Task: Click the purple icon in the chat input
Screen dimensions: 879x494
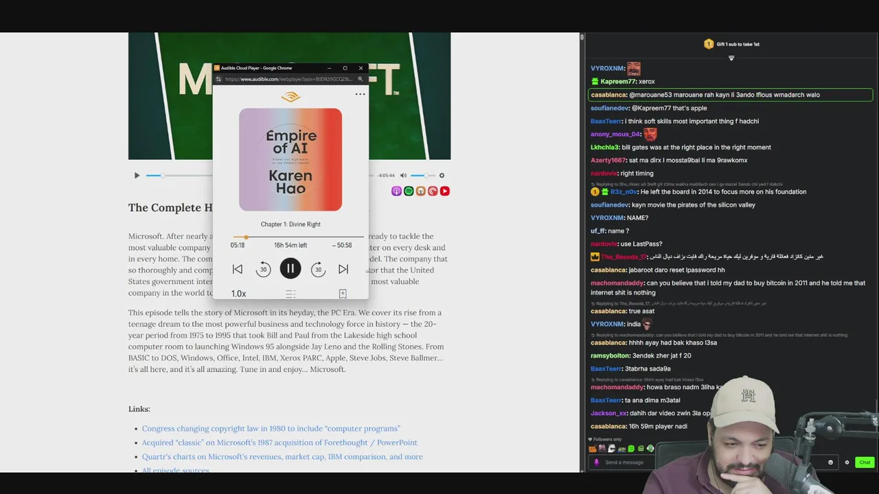Action: pyautogui.click(x=596, y=462)
